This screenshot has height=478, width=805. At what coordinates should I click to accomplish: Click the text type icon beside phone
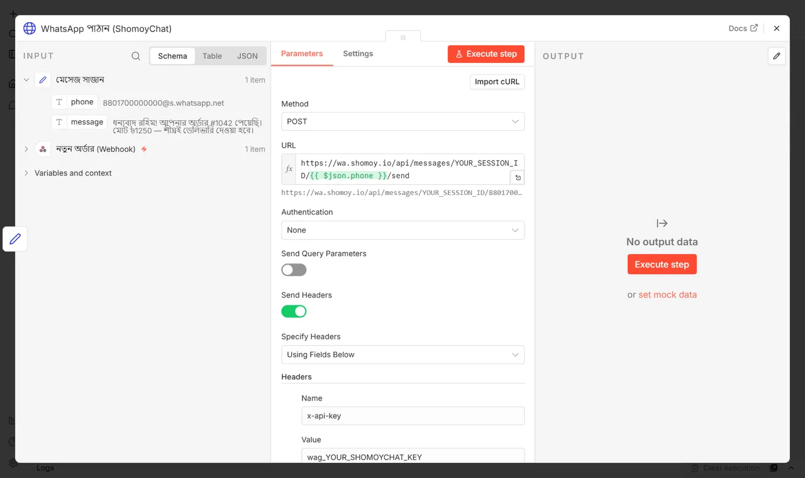pos(59,102)
